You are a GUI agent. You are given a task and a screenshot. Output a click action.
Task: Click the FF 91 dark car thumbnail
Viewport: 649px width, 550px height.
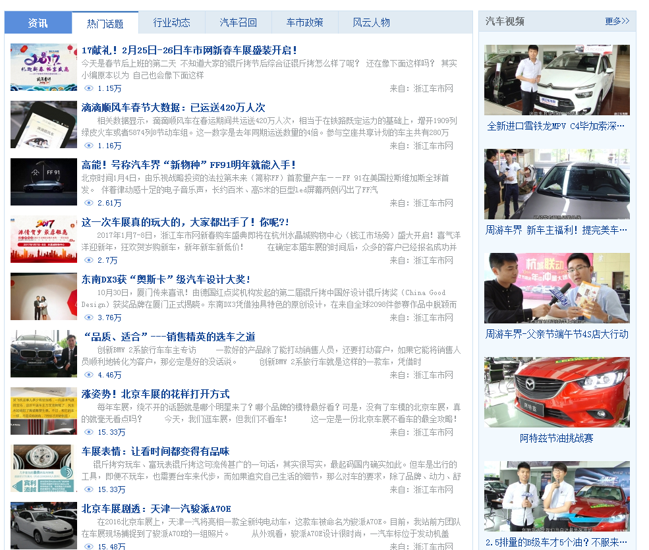click(44, 182)
